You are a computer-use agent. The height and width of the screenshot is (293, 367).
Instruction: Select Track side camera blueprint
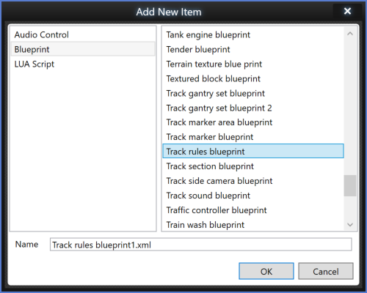253,181
